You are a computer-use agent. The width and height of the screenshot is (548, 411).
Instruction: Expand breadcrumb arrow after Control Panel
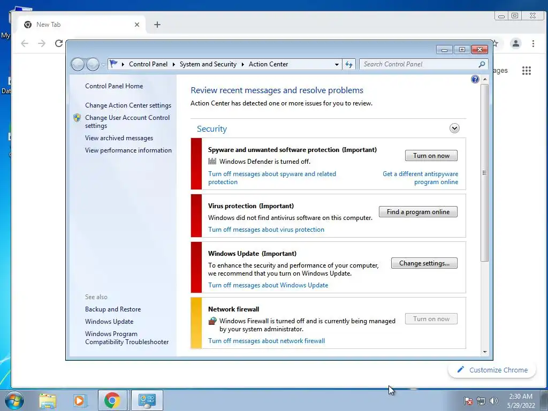click(x=173, y=64)
